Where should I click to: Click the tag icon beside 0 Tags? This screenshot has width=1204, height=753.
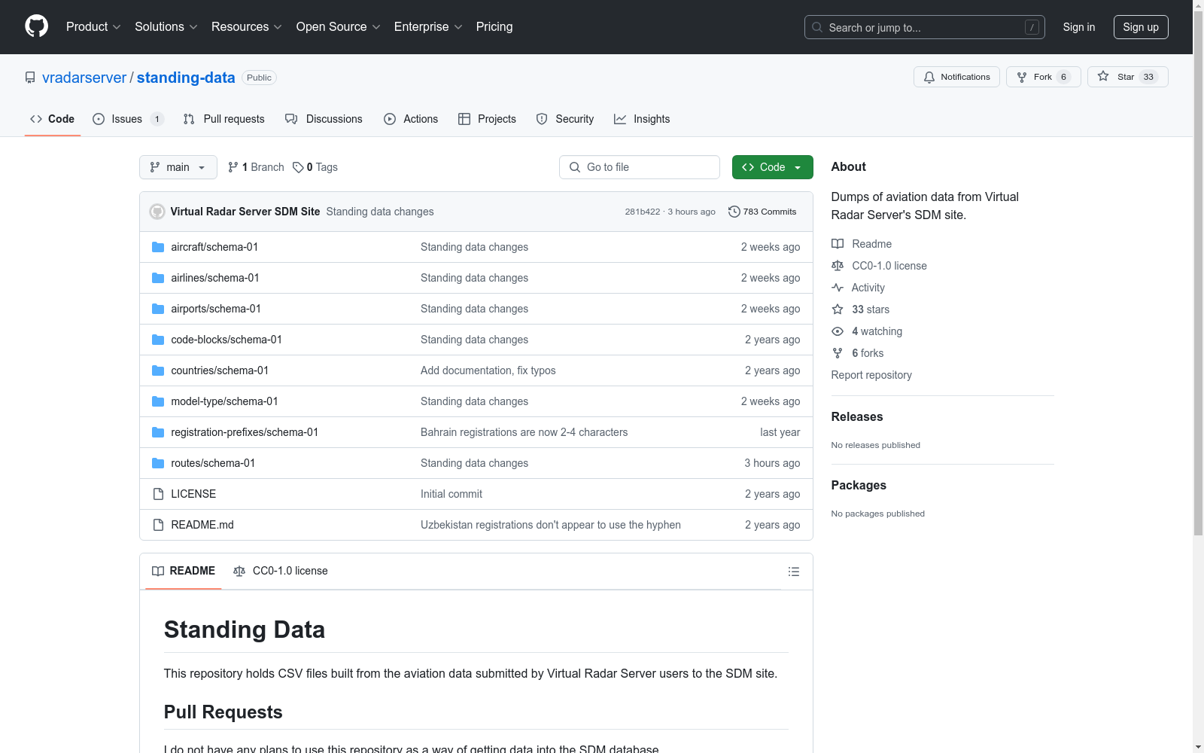pos(298,167)
